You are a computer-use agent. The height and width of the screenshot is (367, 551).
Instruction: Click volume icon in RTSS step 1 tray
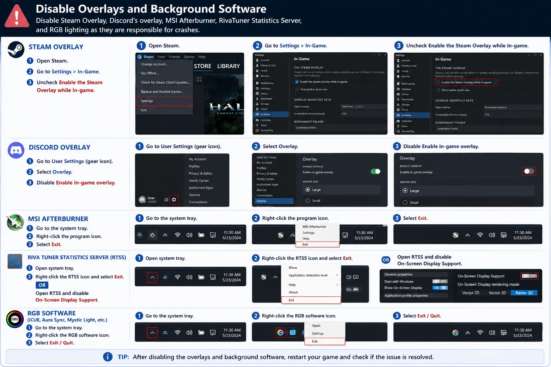[x=189, y=277]
